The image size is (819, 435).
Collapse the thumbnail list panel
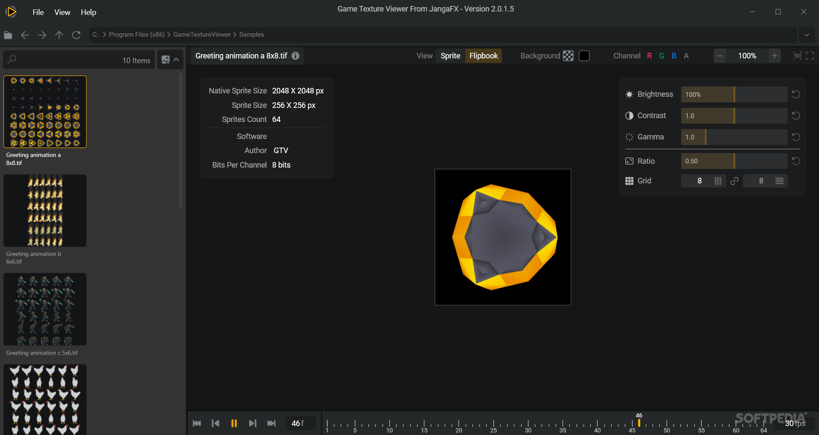[176, 60]
